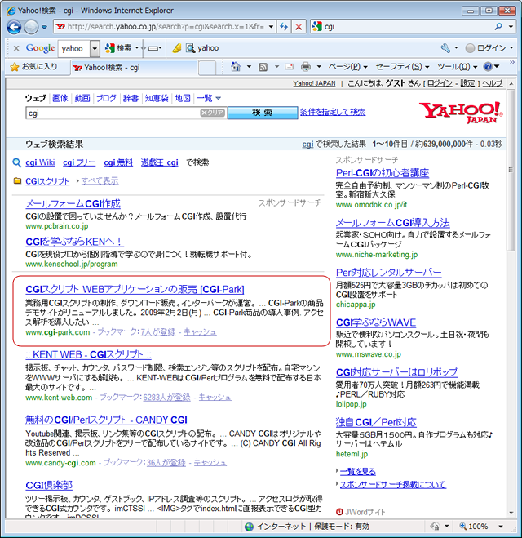Open the ページ(P) menu
Image resolution: width=522 pixels, height=538 pixels.
(x=347, y=67)
